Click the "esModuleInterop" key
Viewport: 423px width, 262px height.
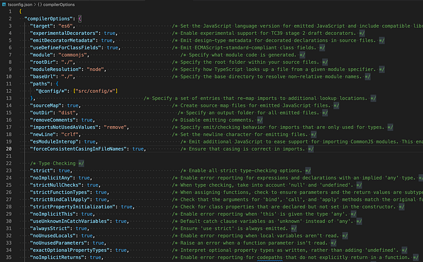(54, 142)
